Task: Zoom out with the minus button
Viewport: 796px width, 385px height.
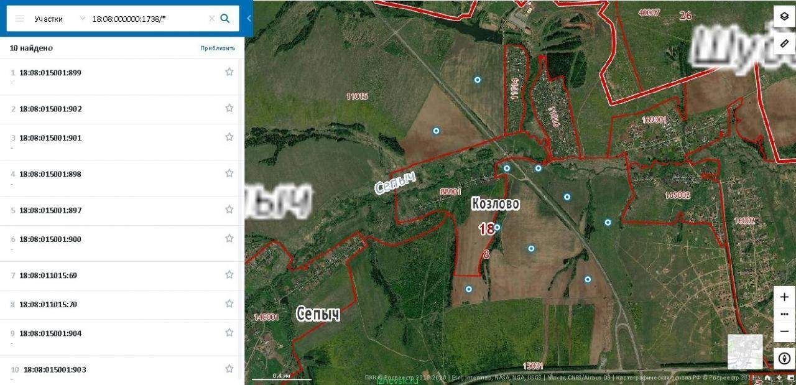Action: (x=784, y=332)
